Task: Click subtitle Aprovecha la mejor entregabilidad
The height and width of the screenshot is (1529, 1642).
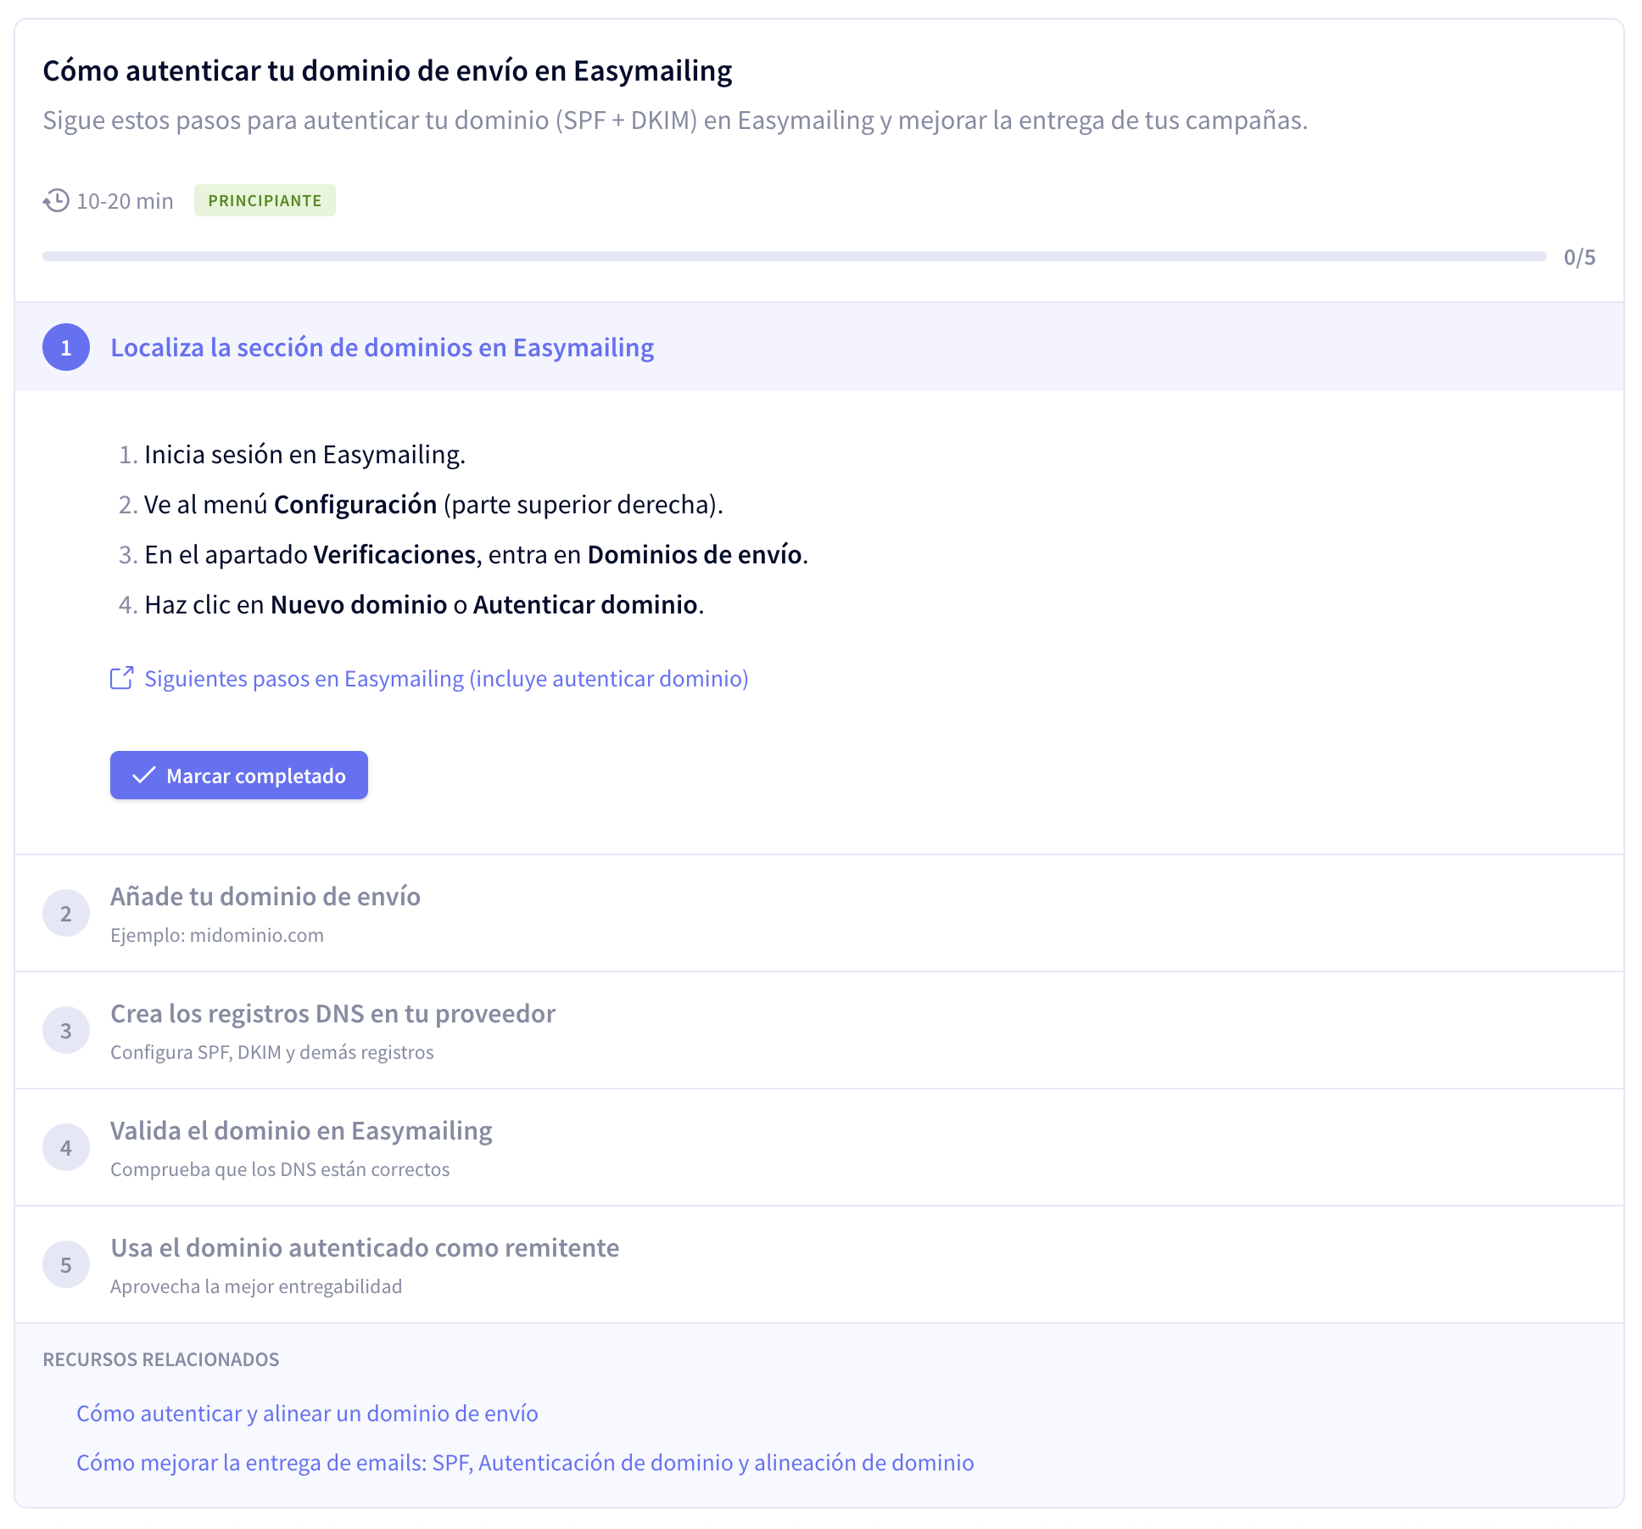Action: 256,1286
